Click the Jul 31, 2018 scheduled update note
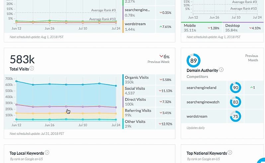This screenshot has height=163, width=265. point(37,134)
